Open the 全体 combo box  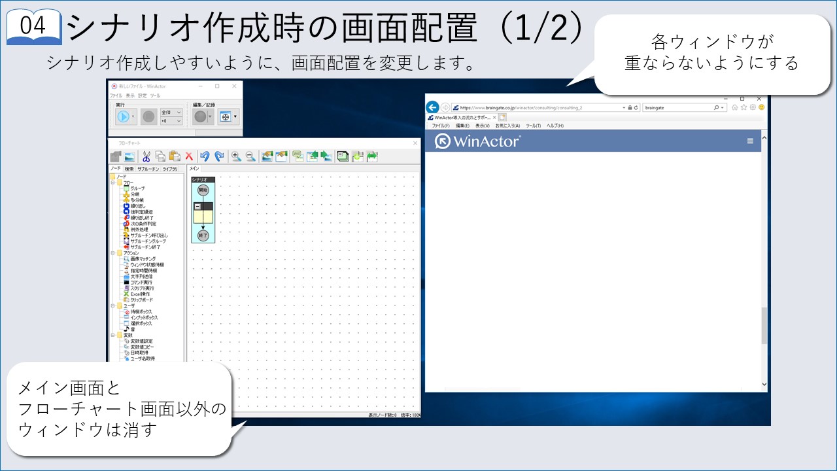point(171,113)
